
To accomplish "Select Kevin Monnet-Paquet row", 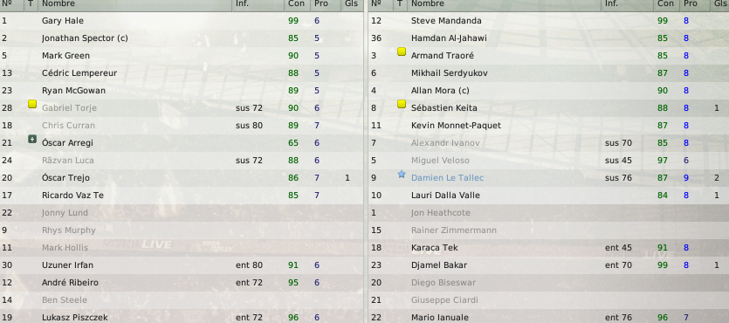I will click(548, 125).
